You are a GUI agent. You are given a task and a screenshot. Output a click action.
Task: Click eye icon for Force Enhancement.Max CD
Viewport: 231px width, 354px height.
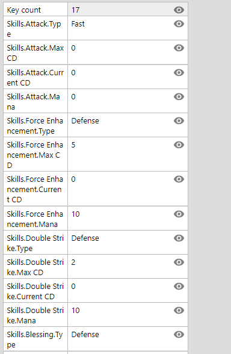click(179, 144)
